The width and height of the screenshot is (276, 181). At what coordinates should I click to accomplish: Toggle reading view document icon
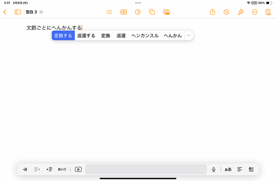pos(268,12)
